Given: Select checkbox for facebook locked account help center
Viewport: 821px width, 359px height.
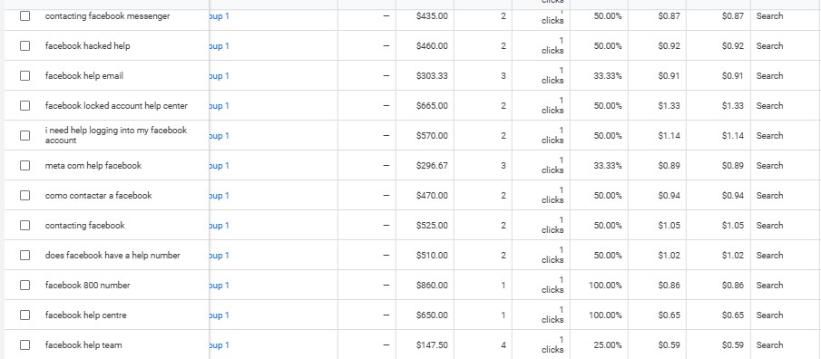Looking at the screenshot, I should tap(25, 105).
